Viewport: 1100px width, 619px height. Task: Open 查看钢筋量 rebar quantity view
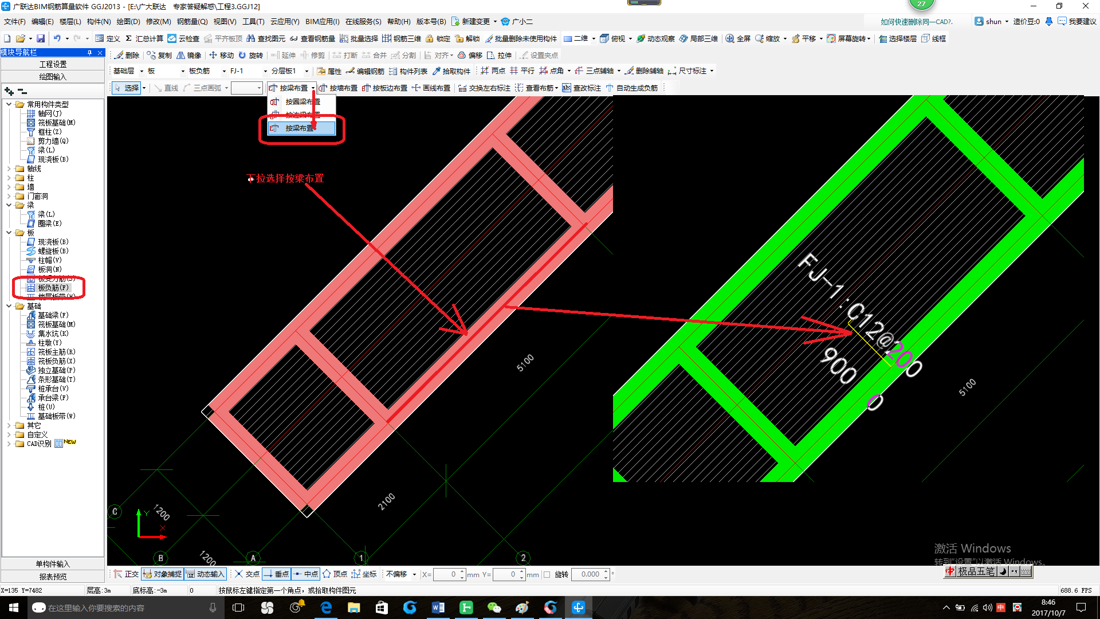[x=312, y=38]
